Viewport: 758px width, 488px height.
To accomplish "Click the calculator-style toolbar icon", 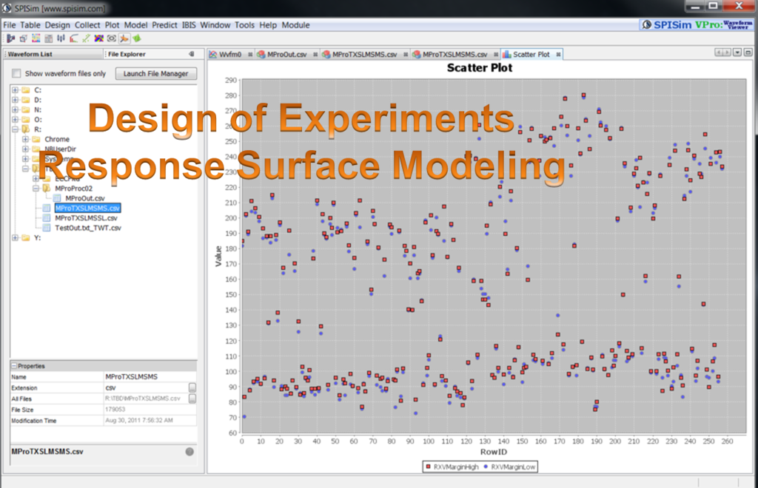I will (x=48, y=38).
